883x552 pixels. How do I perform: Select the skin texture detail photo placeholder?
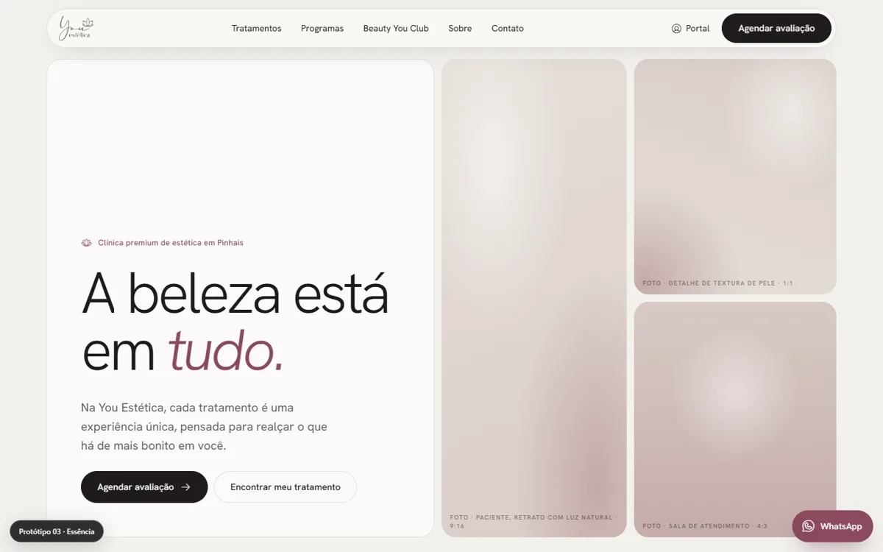coord(735,177)
